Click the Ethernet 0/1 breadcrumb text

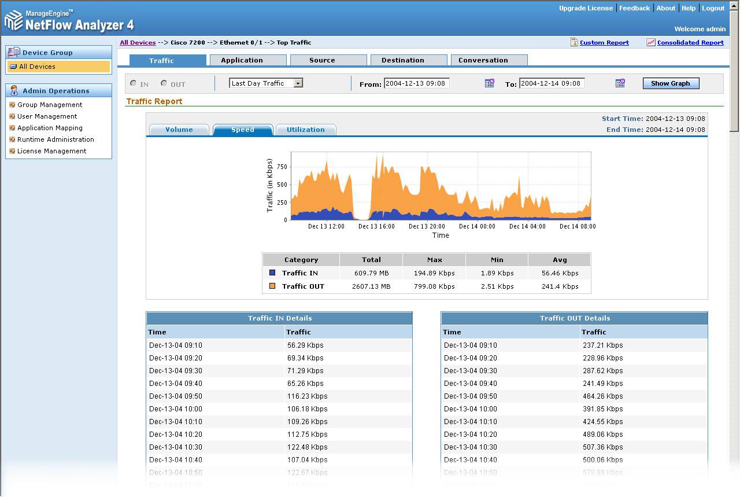(241, 42)
